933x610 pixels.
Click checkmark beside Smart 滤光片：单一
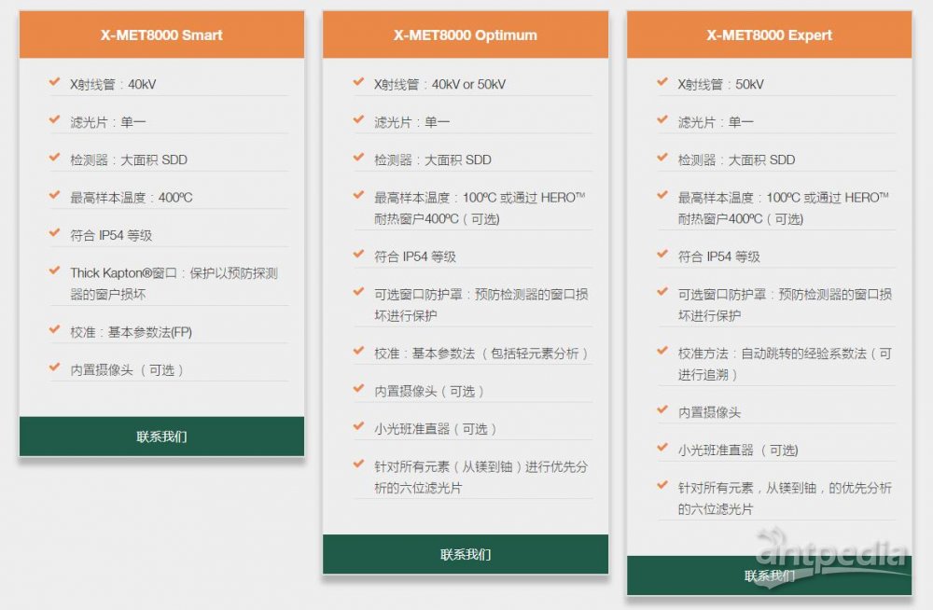[x=54, y=119]
